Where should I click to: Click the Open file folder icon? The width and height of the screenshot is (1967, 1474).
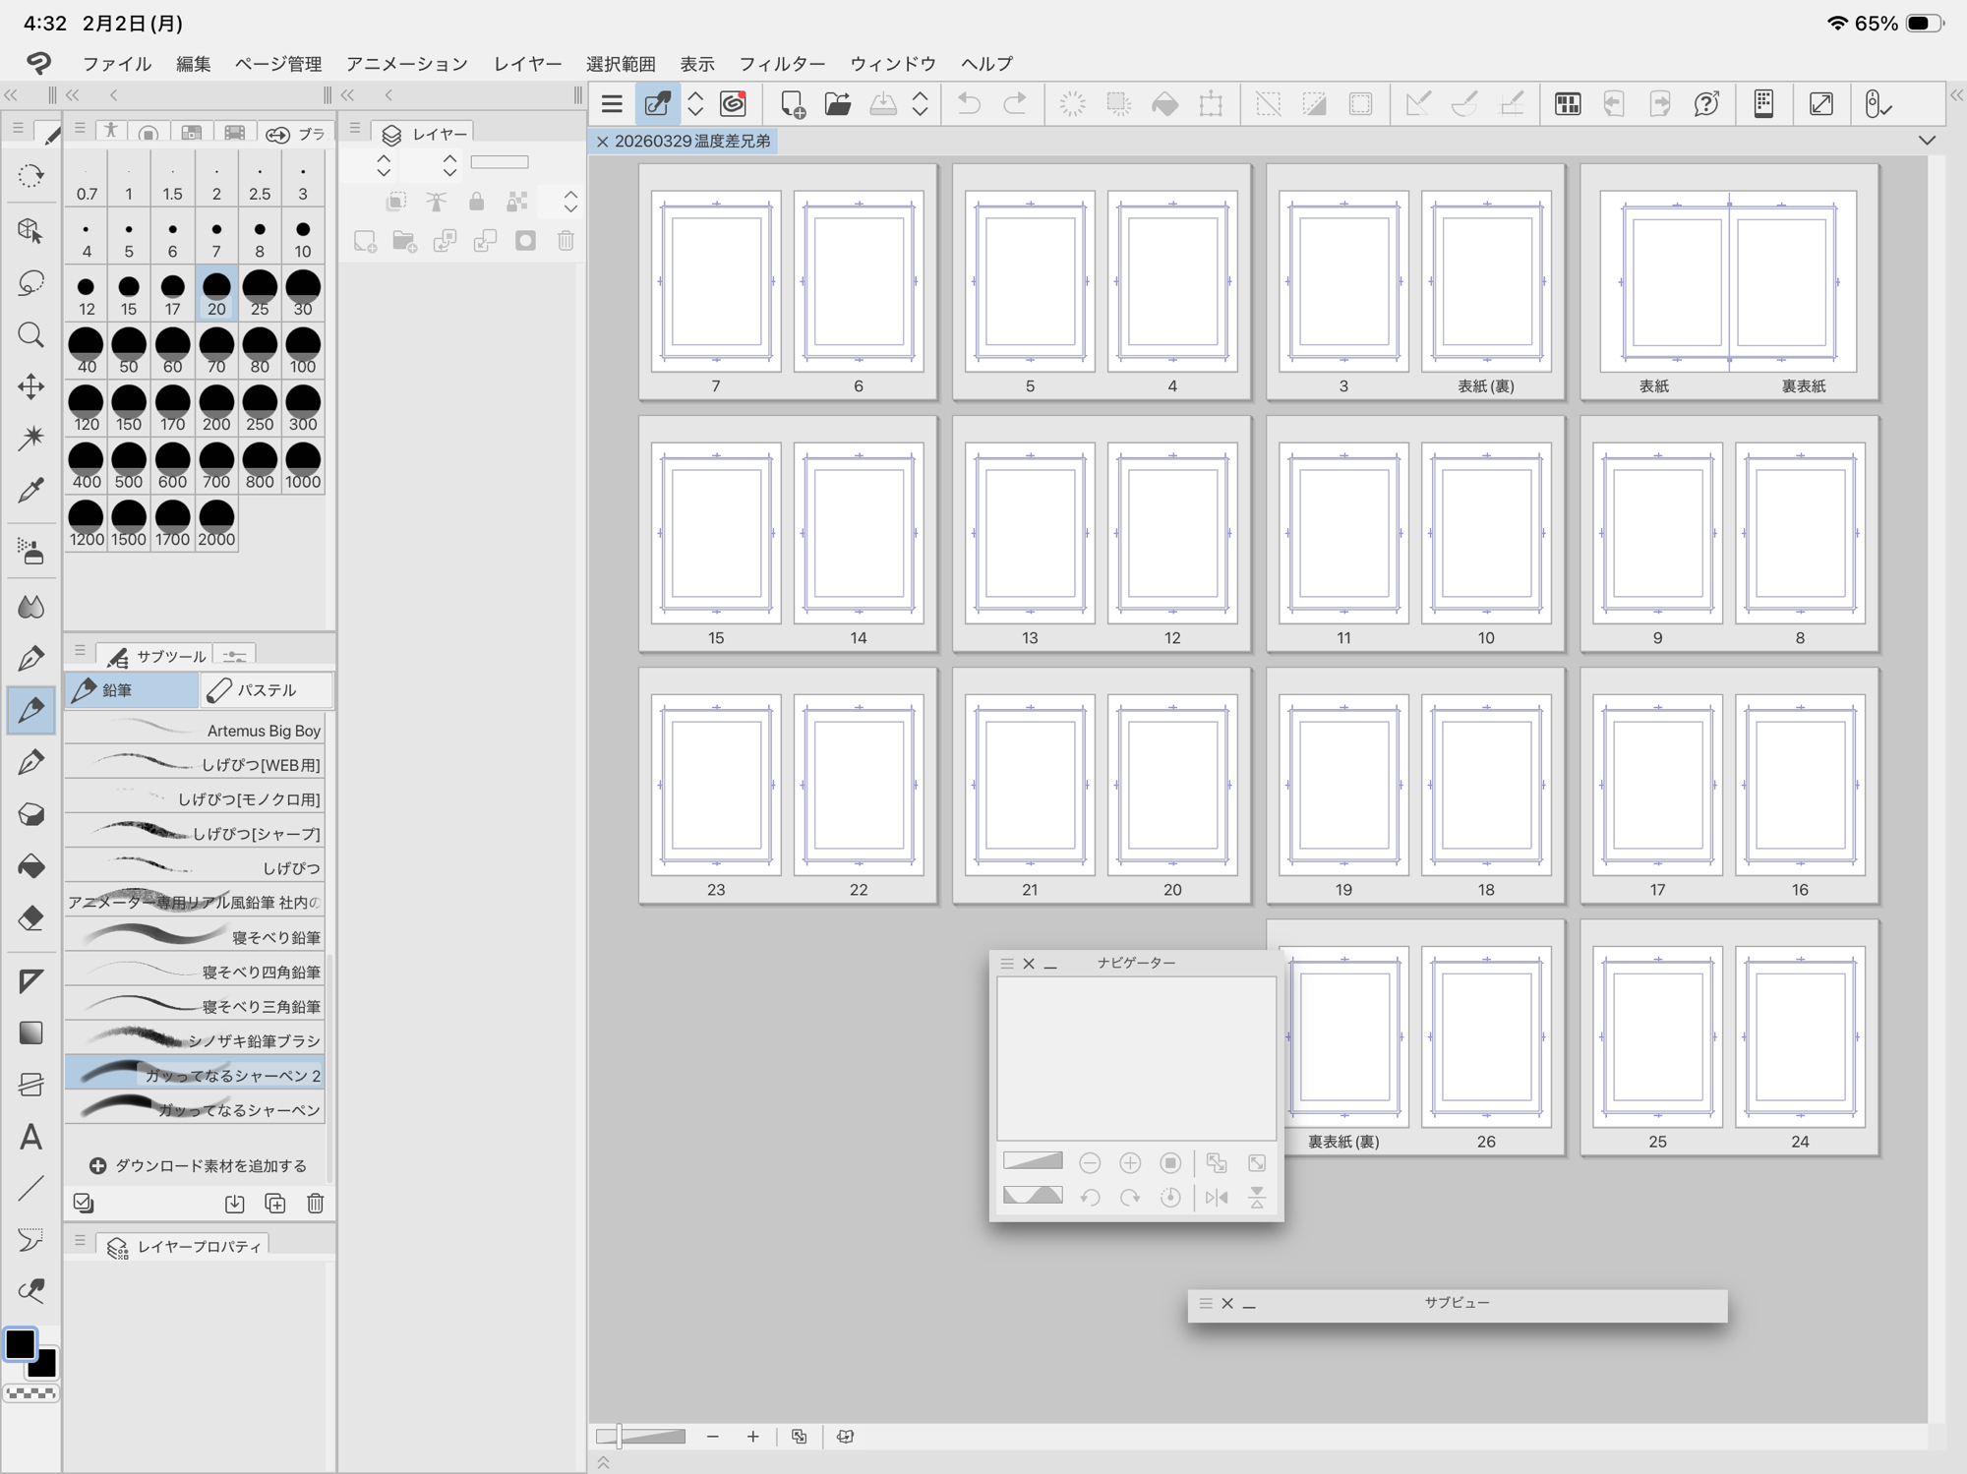coord(837,104)
